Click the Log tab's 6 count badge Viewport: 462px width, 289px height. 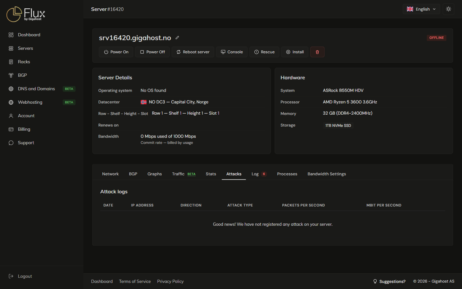click(264, 174)
